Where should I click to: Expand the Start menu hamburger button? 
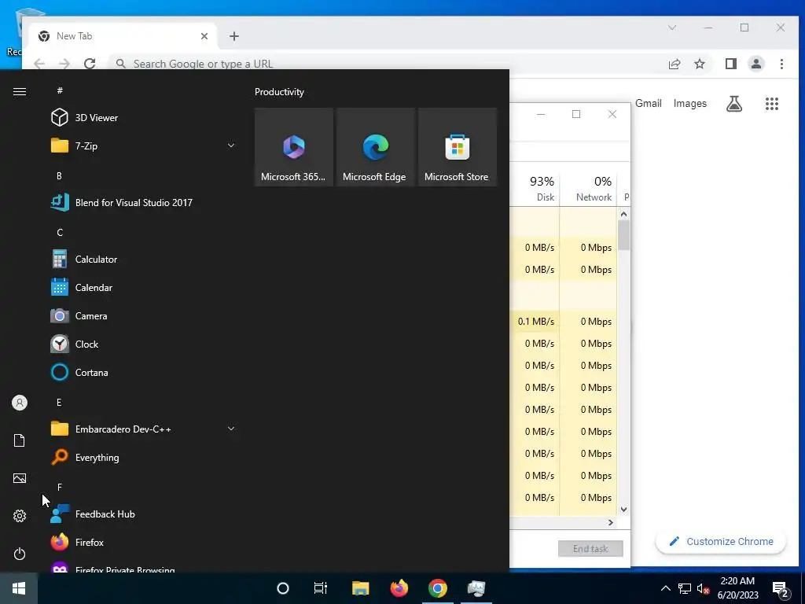[x=20, y=91]
